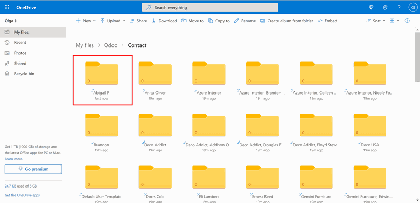Select Shared in the sidebar

coord(33,64)
